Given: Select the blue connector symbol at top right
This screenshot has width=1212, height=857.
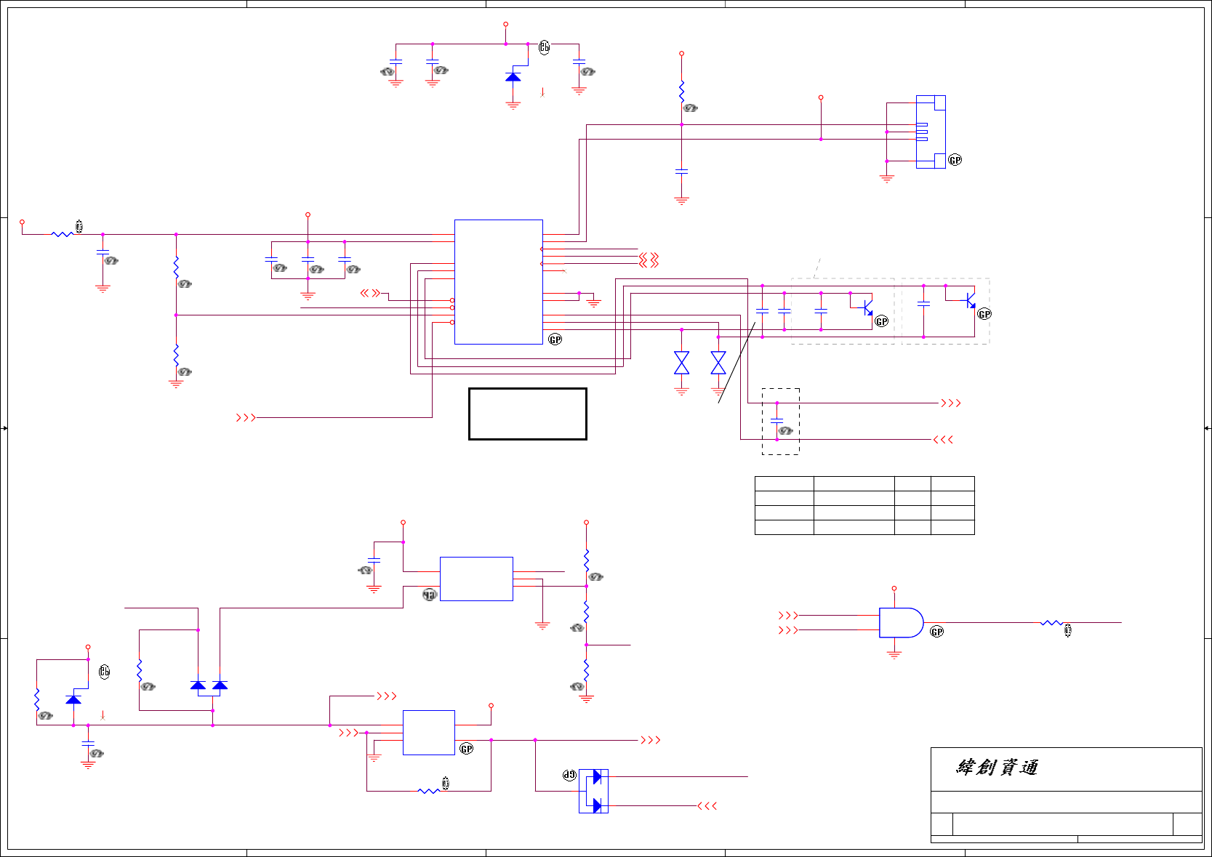Looking at the screenshot, I should [931, 132].
